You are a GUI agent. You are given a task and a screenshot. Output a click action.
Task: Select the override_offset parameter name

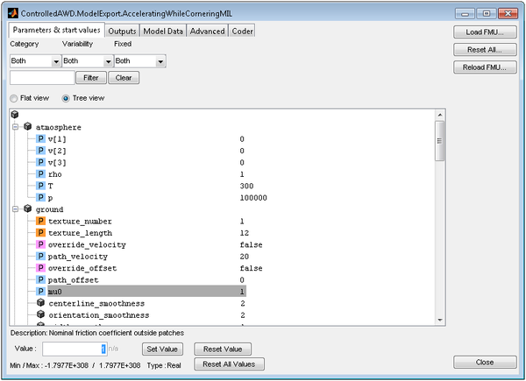click(x=82, y=268)
